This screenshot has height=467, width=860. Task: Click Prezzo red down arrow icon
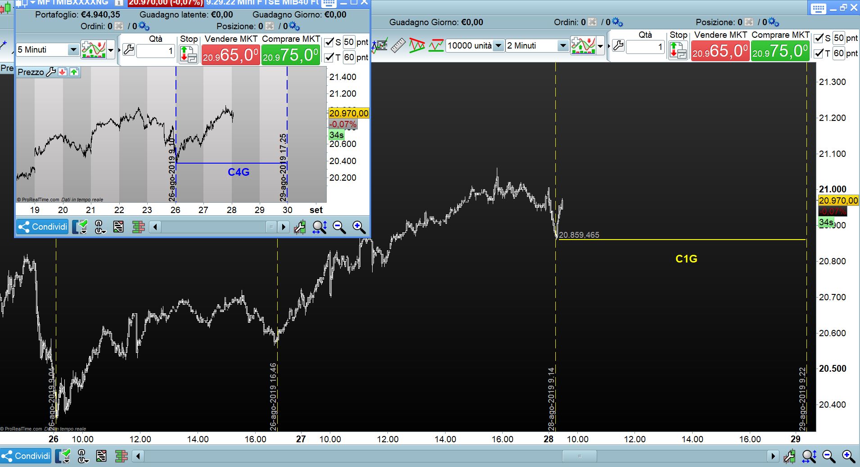point(63,72)
